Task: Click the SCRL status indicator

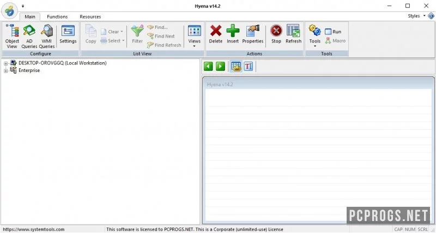Action: click(x=423, y=230)
